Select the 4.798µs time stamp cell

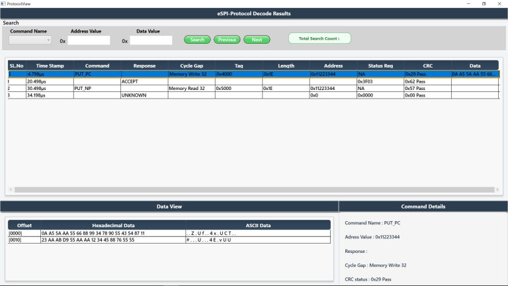coord(50,74)
